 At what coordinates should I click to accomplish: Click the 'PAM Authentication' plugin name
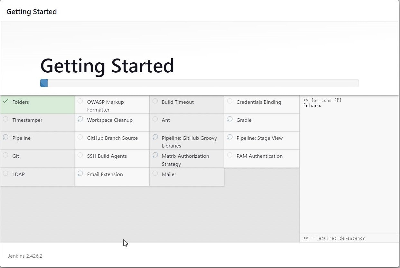[259, 156]
